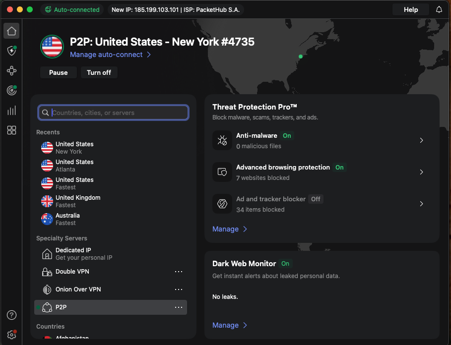Image resolution: width=451 pixels, height=345 pixels.
Task: Open Onion Over VPN more options dots
Action: [179, 289]
